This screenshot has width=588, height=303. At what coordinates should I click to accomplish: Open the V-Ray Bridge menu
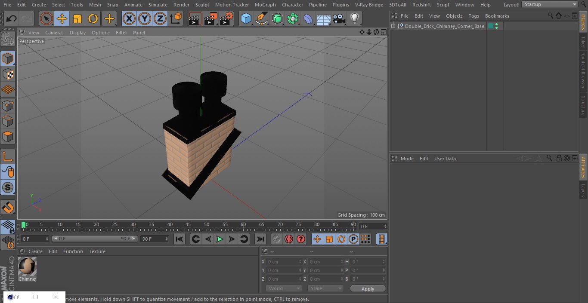(369, 5)
